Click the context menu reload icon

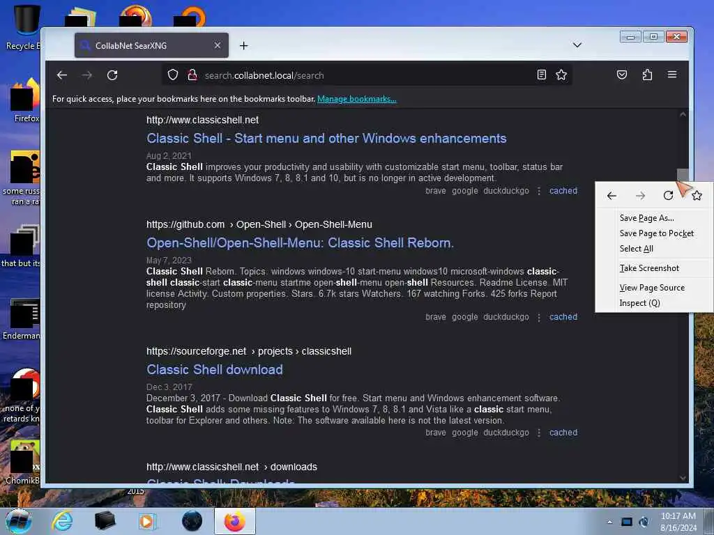tap(668, 196)
